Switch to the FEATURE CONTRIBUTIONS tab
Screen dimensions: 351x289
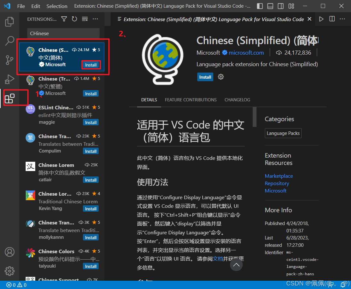click(191, 100)
